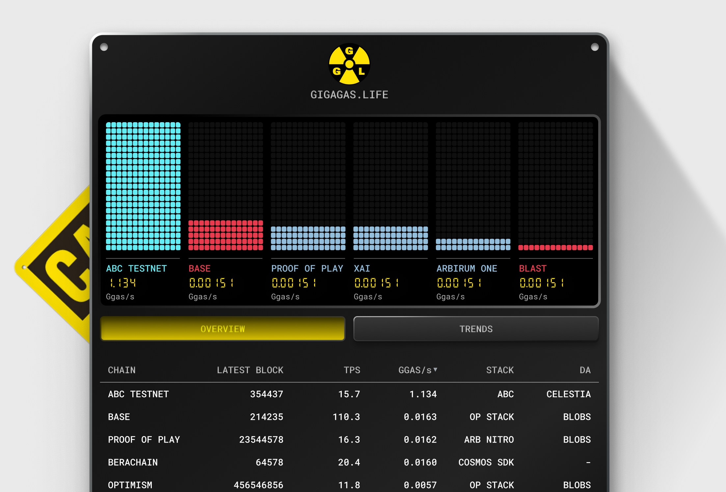
Task: Click the ARB NITRO stack cell
Action: point(489,439)
